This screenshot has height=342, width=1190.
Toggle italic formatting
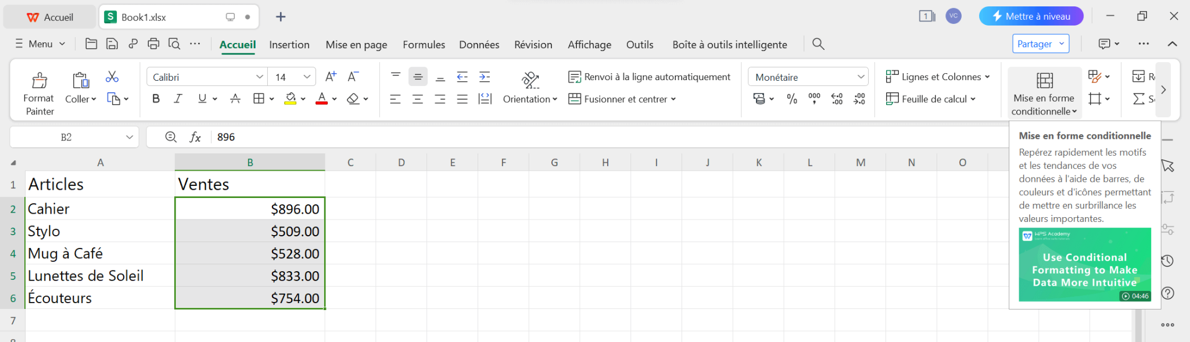(178, 99)
